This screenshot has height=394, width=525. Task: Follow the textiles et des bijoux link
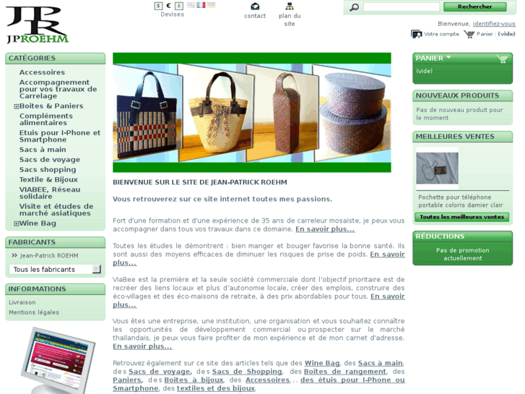[216, 388]
